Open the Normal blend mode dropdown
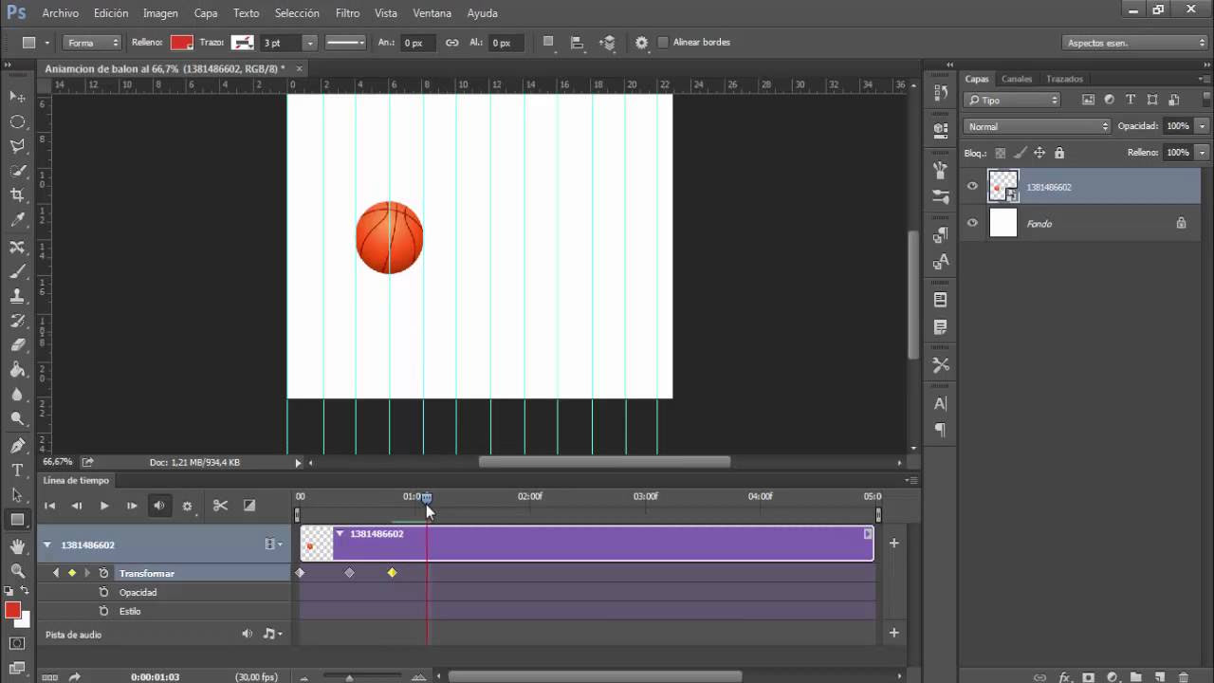This screenshot has width=1214, height=683. coord(1037,126)
